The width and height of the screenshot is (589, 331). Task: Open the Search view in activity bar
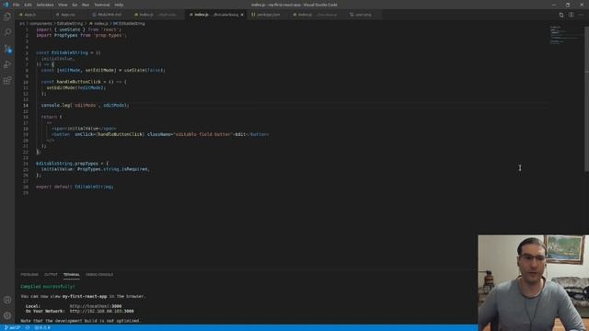coord(7,32)
